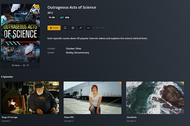
Task: Click the On Deck — S2 · E1 label
Action: (20, 65)
